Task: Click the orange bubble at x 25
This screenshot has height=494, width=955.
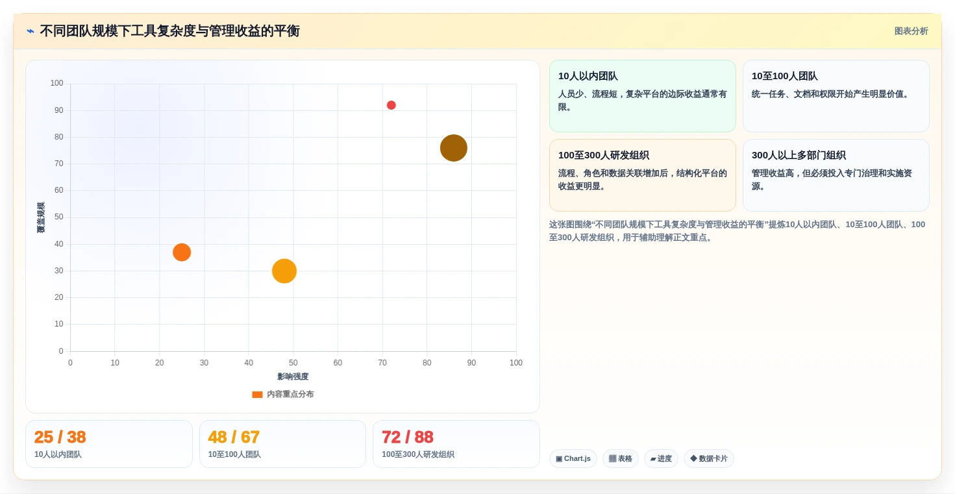Action: click(182, 253)
